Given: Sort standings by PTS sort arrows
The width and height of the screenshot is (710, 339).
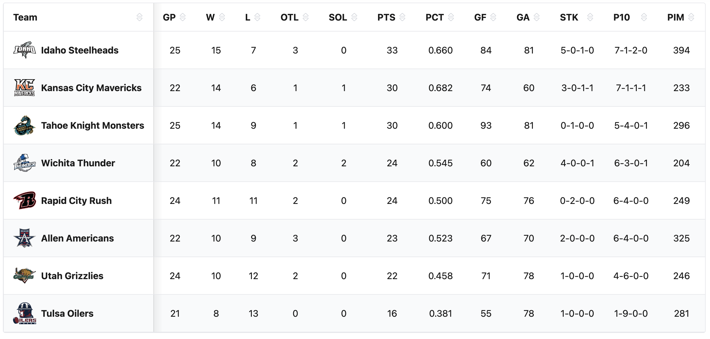Looking at the screenshot, I should [402, 17].
